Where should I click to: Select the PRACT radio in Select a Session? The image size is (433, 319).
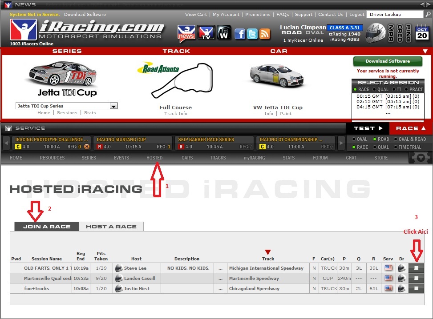click(x=406, y=89)
